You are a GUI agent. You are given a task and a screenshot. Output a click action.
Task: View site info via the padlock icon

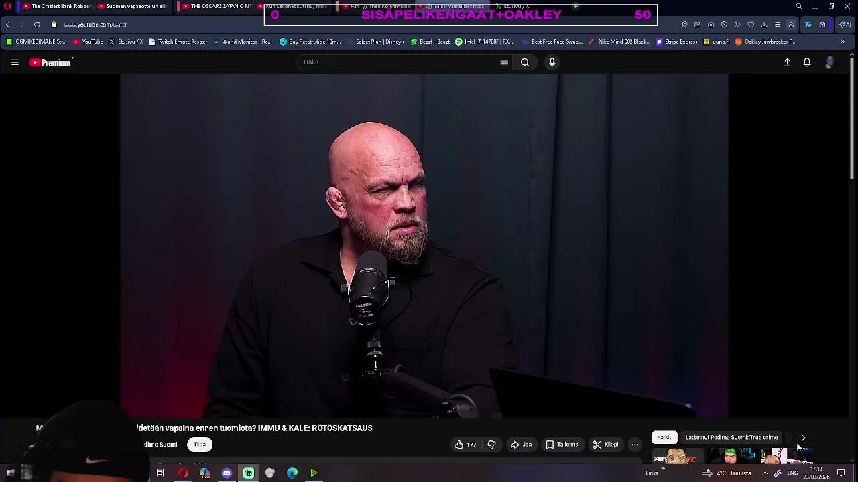point(54,25)
